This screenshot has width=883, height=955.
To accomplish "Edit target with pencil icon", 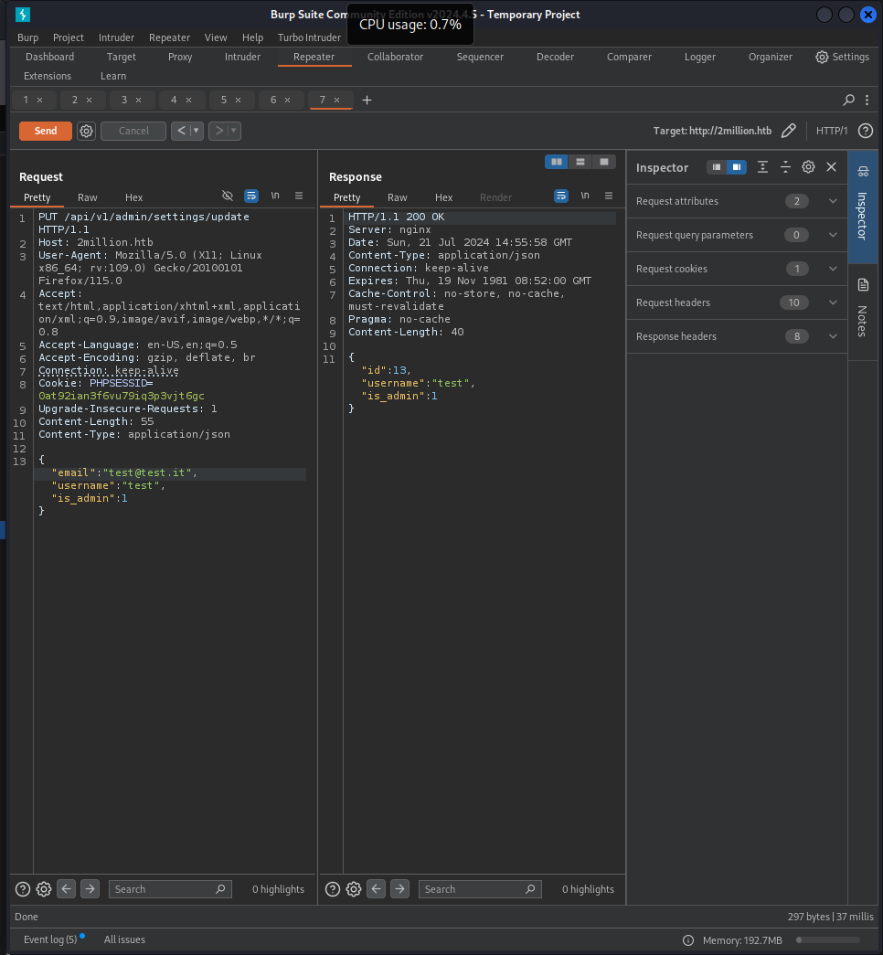I will click(x=789, y=131).
